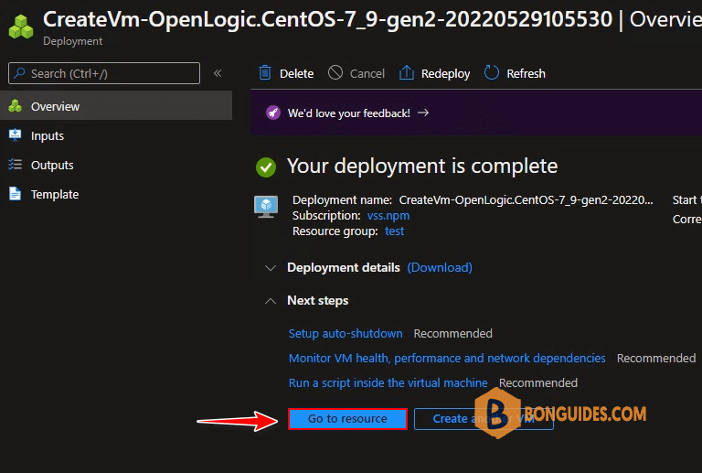Viewport: 702px width, 473px height.
Task: Click the Overview cubes icon in sidebar
Action: click(16, 106)
